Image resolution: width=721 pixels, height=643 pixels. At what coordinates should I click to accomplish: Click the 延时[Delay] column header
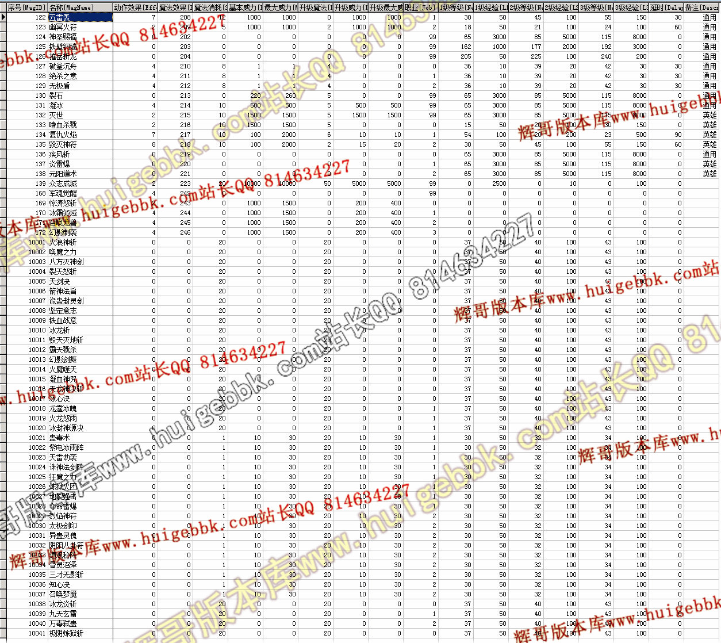click(666, 7)
